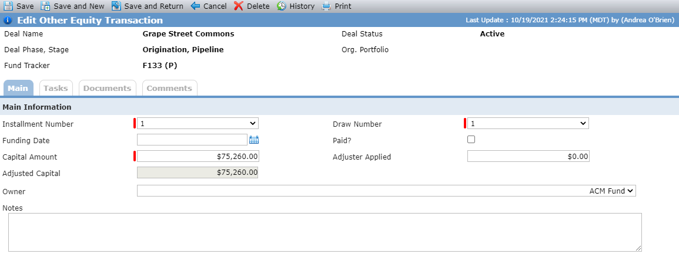
Task: Click Save and New text
Action: [79, 6]
